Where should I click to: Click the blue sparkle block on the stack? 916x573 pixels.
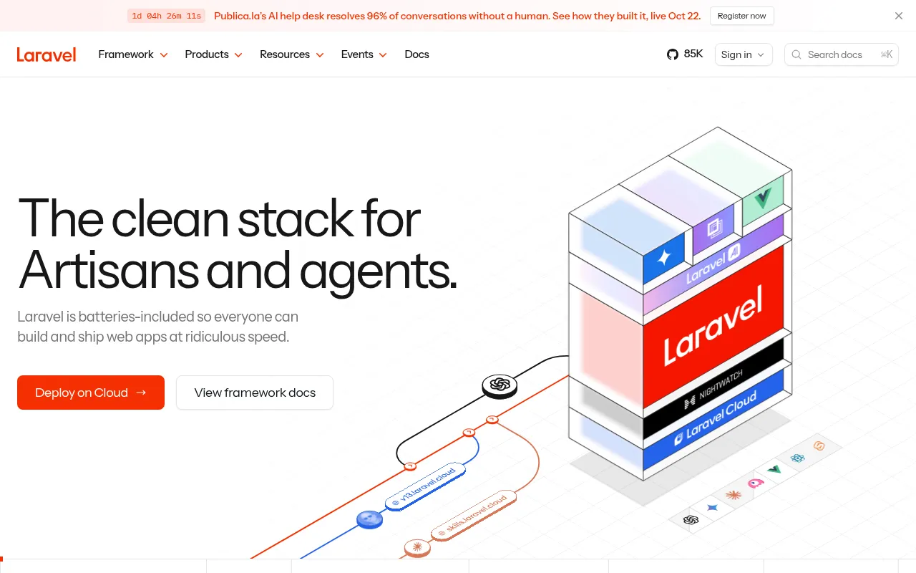(664, 258)
